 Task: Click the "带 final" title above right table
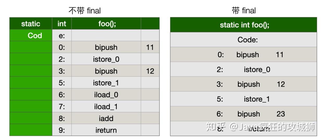click(244, 11)
